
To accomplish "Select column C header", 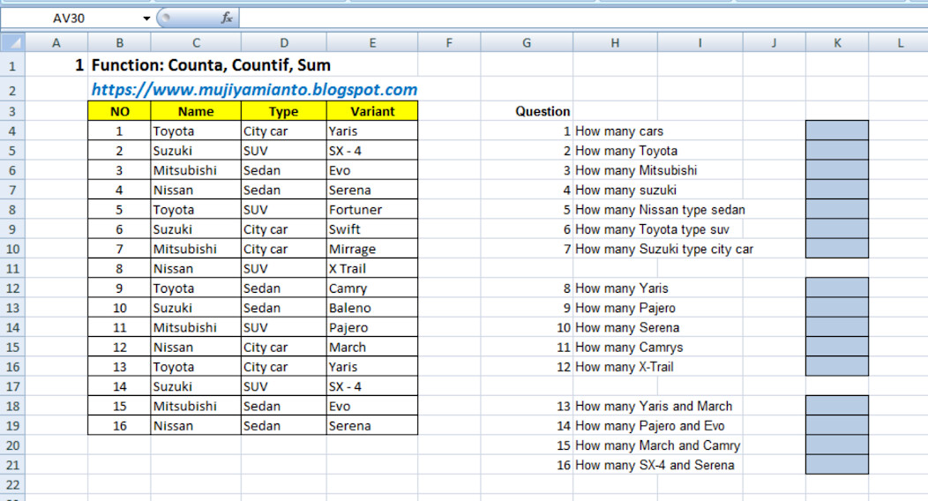I will pos(196,42).
